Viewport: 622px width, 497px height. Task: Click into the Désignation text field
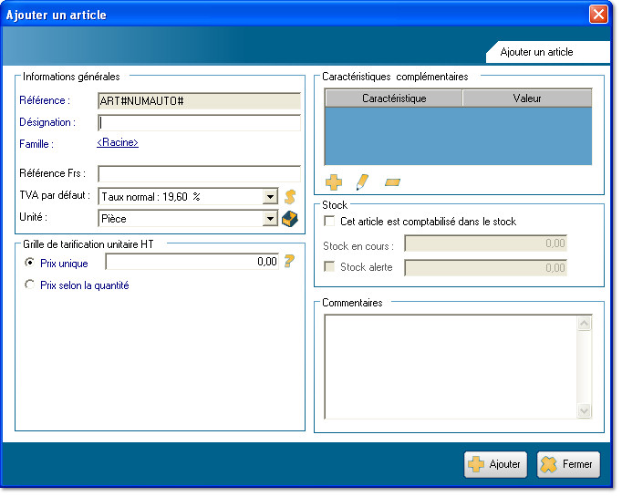pyautogui.click(x=199, y=122)
